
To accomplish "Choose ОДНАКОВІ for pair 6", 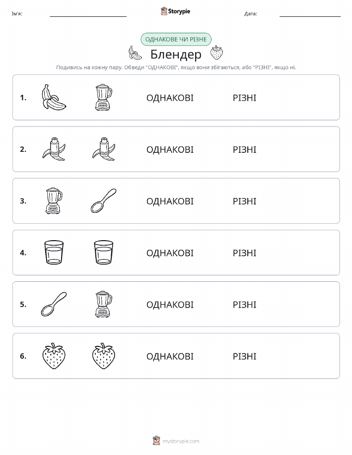I will (170, 356).
